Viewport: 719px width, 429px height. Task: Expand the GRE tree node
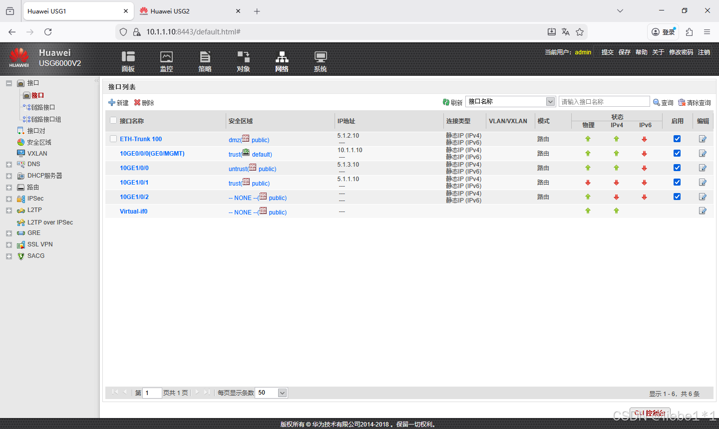[9, 233]
